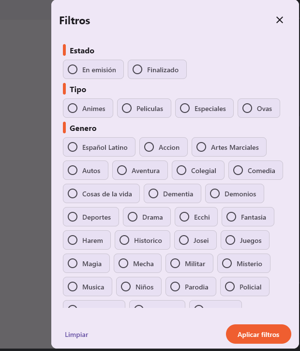Close the Filtros dialog
This screenshot has width=300, height=351.
coord(279,20)
